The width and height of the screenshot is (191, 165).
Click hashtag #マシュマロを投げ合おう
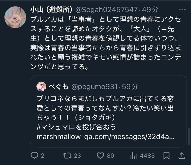click(x=76, y=127)
